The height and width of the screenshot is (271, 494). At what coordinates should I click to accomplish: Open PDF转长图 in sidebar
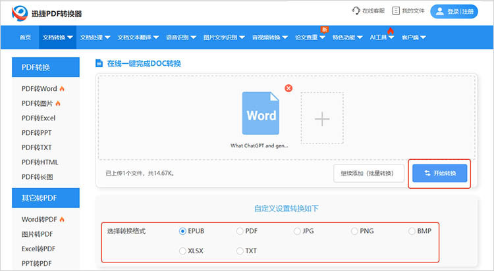(37, 177)
